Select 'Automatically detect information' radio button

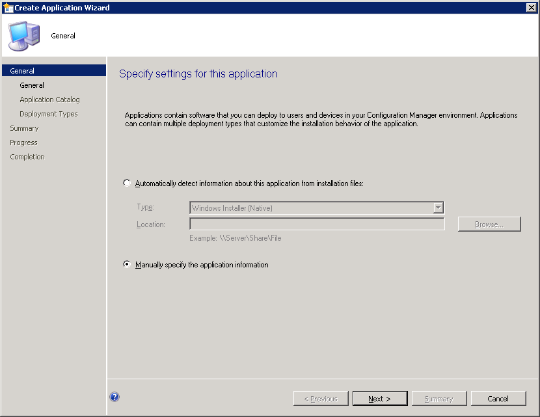tap(127, 183)
